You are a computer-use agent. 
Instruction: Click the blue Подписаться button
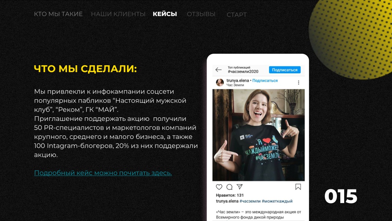click(x=285, y=70)
